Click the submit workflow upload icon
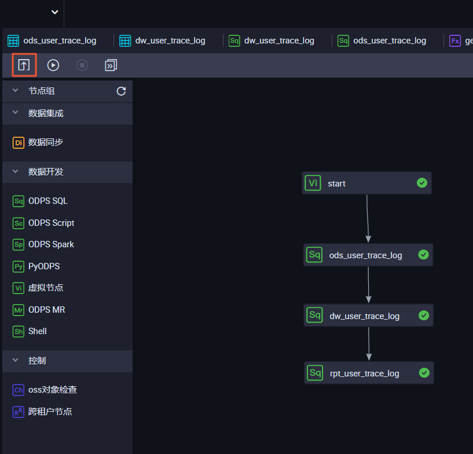 [24, 65]
